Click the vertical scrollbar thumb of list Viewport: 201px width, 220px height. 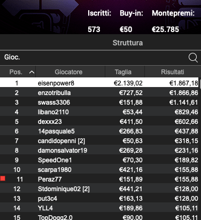click(x=200, y=83)
